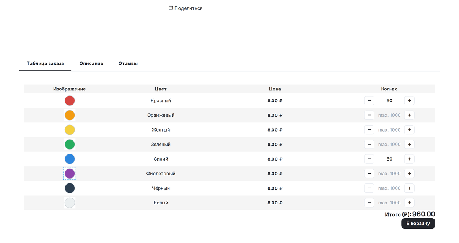Click the В корзину button
Image resolution: width=459 pixels, height=243 pixels.
point(418,224)
